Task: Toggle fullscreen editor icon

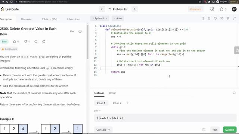Action: tap(234, 18)
